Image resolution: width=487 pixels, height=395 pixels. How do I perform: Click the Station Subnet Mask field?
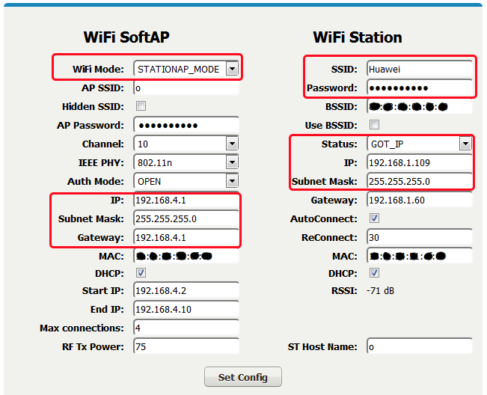pyautogui.click(x=420, y=181)
